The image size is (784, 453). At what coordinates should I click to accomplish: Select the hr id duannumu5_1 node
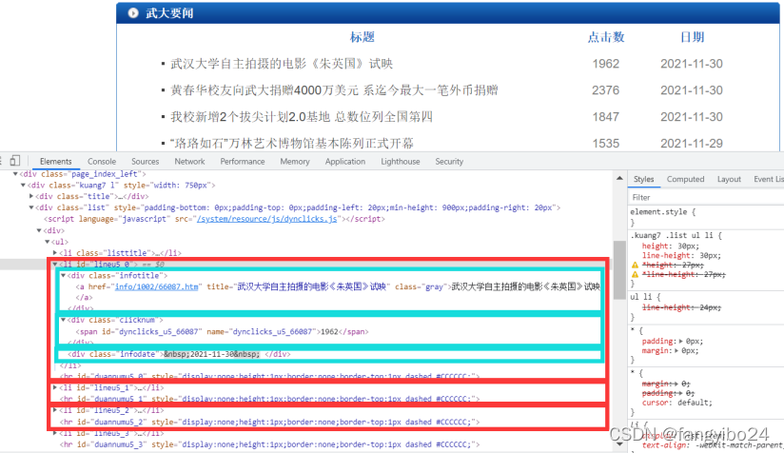[269, 399]
